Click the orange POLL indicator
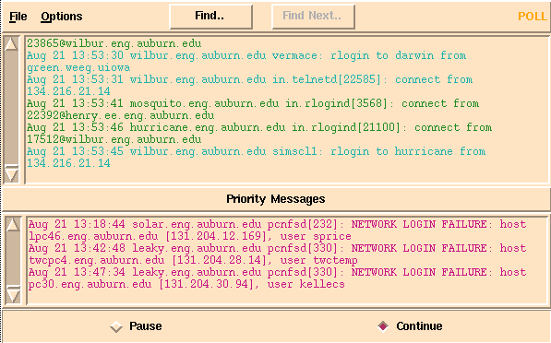 coord(533,17)
